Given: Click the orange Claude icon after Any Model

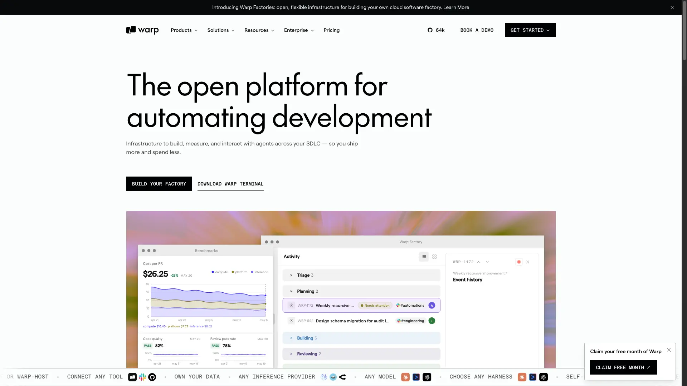Looking at the screenshot, I should click(405, 377).
